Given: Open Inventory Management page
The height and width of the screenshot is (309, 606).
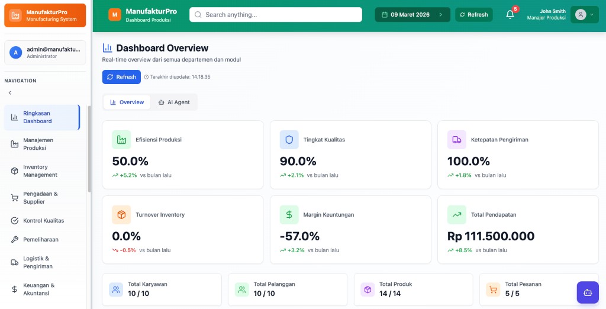Looking at the screenshot, I should tap(42, 171).
